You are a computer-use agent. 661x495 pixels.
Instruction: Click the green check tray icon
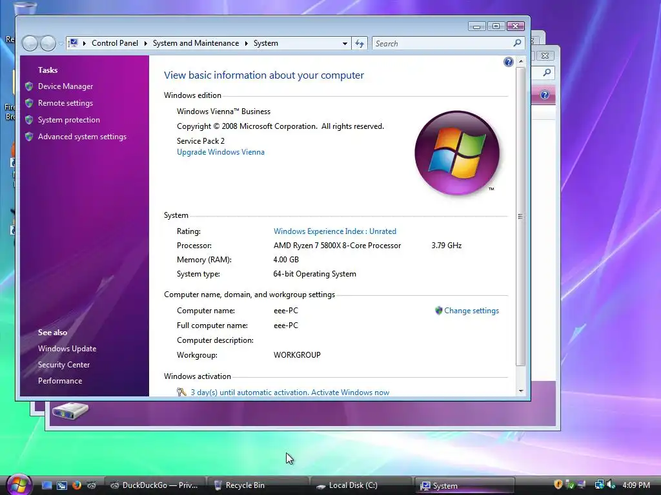(570, 485)
